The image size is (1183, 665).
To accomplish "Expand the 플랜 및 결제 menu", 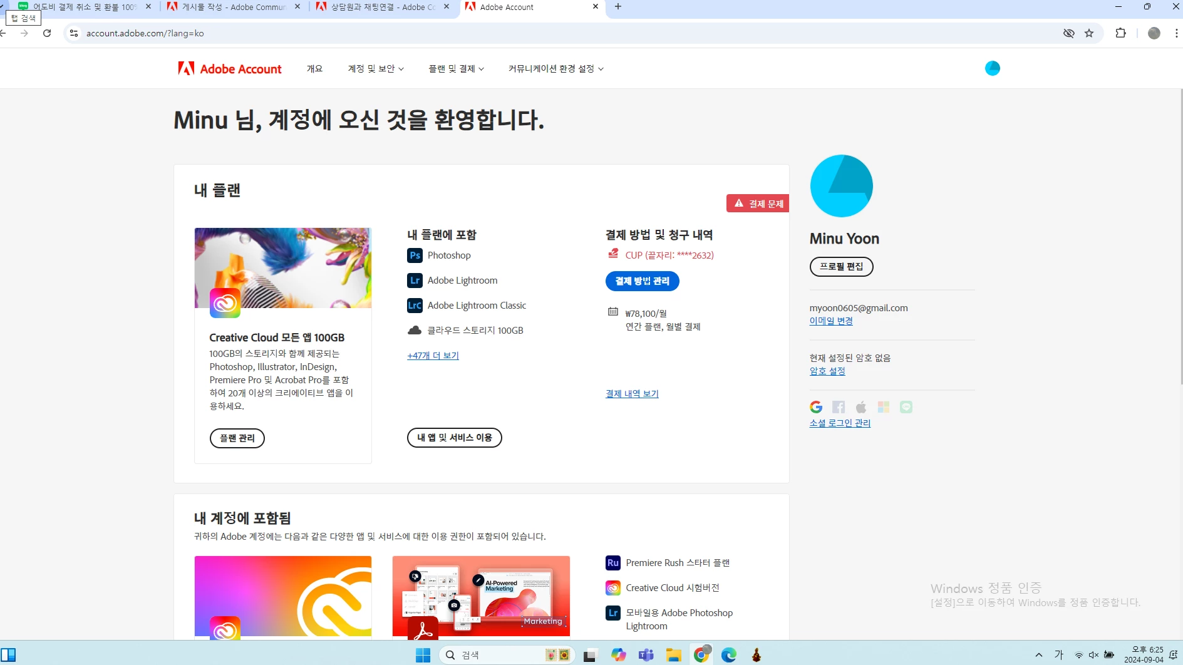I will (x=456, y=69).
